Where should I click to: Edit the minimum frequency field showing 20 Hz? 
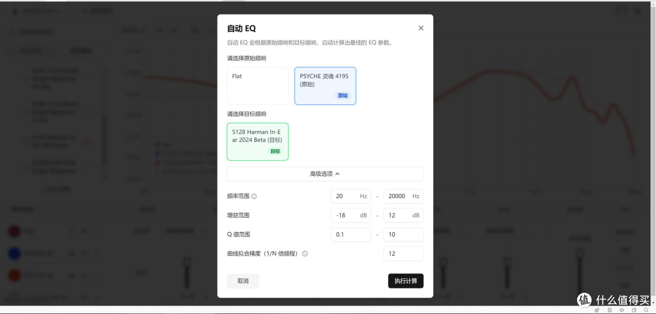(x=351, y=196)
